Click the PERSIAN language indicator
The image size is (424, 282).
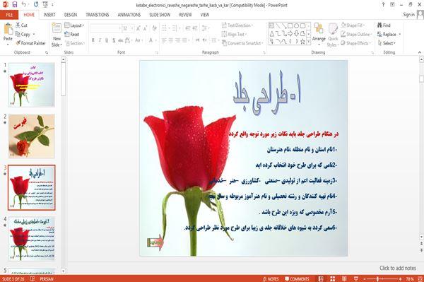tap(47, 278)
